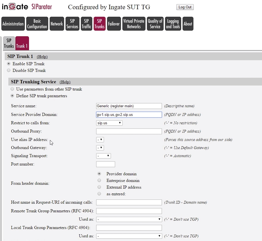Image resolution: width=262 pixels, height=241 pixels.
Task: Click the 'Configured by Ingate SUT TG' heading
Action: (109, 7)
